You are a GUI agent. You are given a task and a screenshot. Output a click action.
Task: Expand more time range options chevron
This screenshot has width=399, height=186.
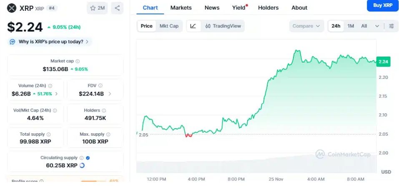[x=377, y=26]
